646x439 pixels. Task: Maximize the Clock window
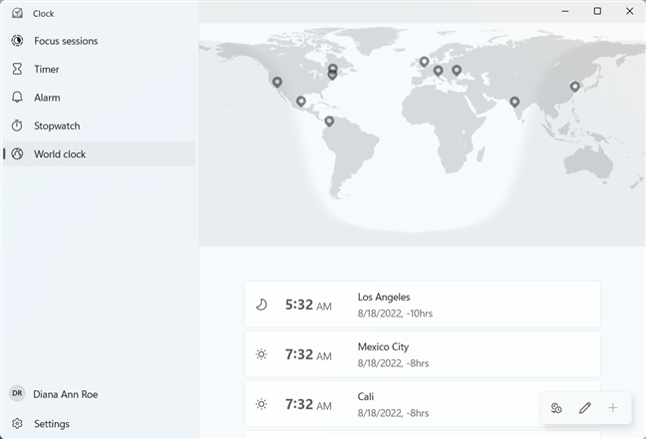click(x=597, y=11)
